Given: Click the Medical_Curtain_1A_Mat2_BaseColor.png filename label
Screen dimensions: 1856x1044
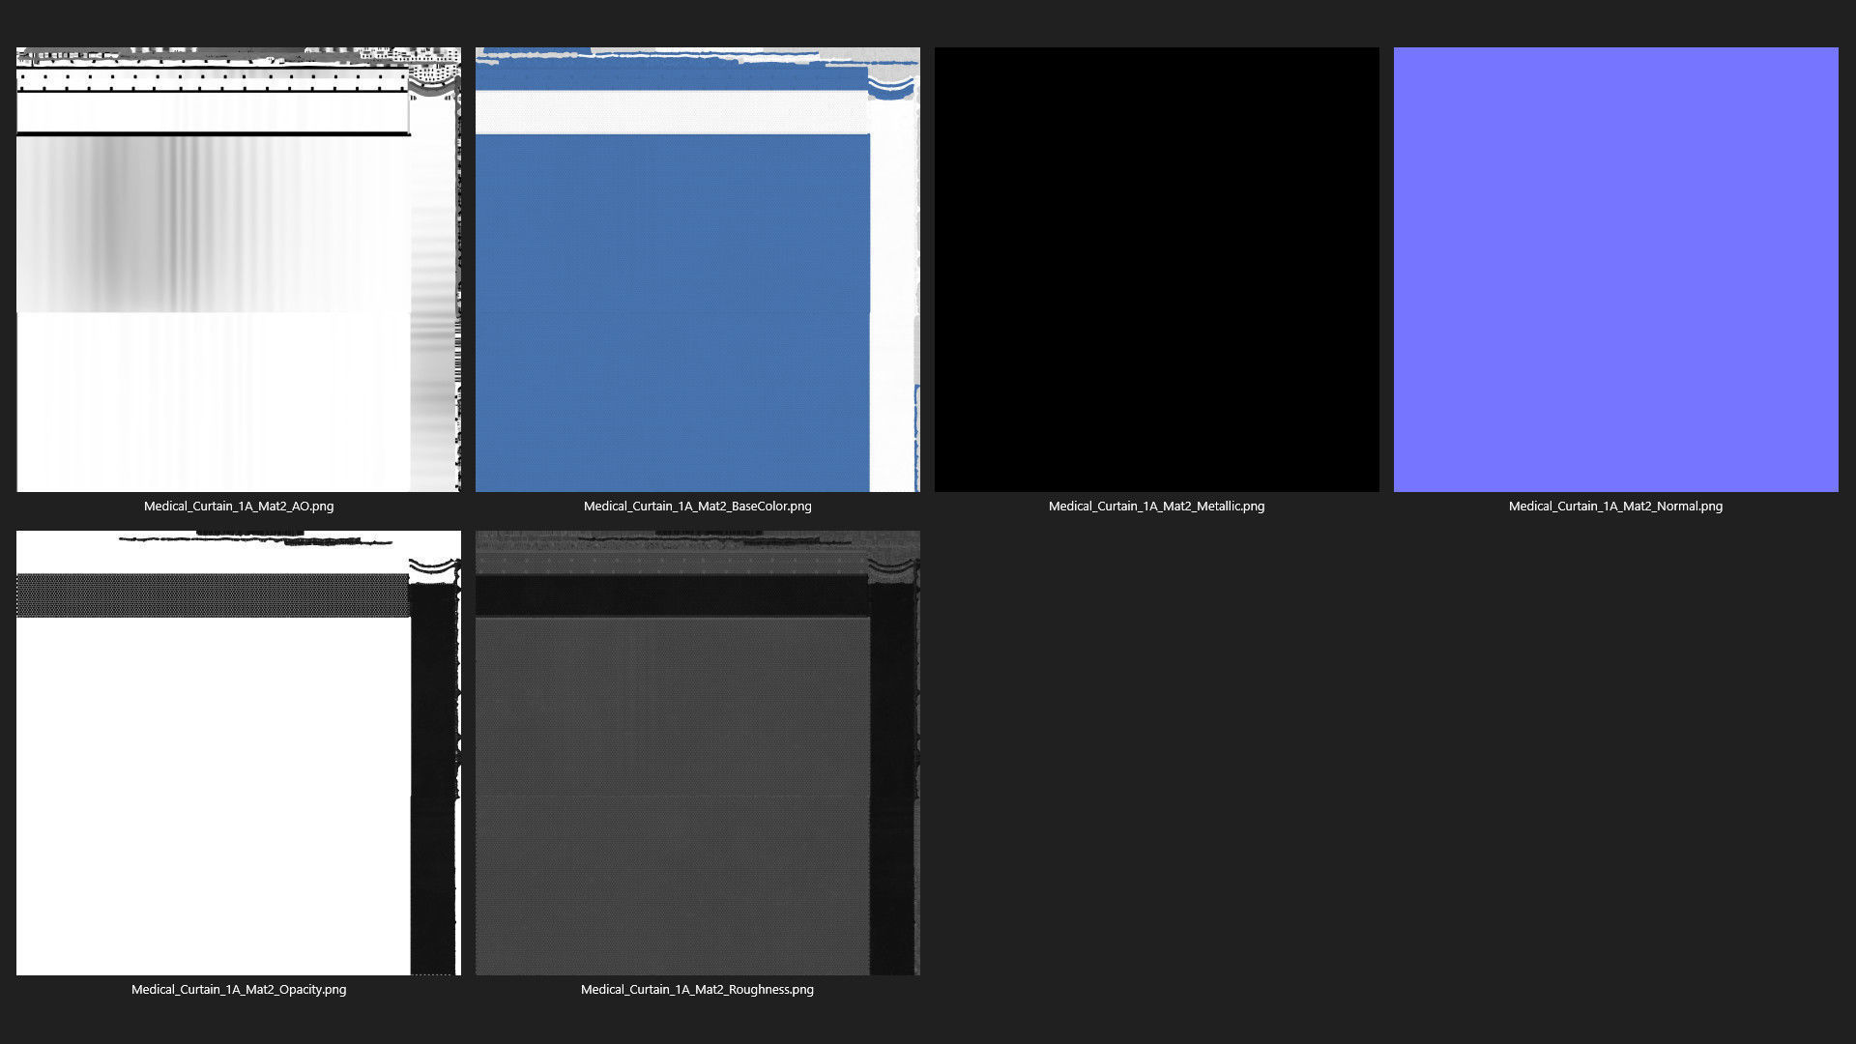Looking at the screenshot, I should tap(697, 506).
